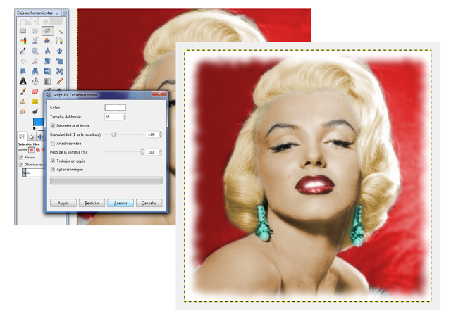The width and height of the screenshot is (451, 319).
Task: Click the Granularidad slider handle
Action: 113,135
